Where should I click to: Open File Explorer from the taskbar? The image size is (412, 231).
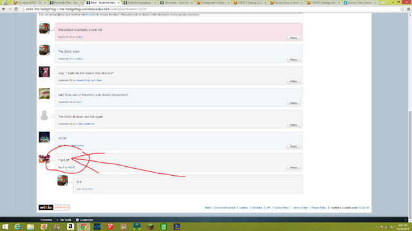pos(30,227)
